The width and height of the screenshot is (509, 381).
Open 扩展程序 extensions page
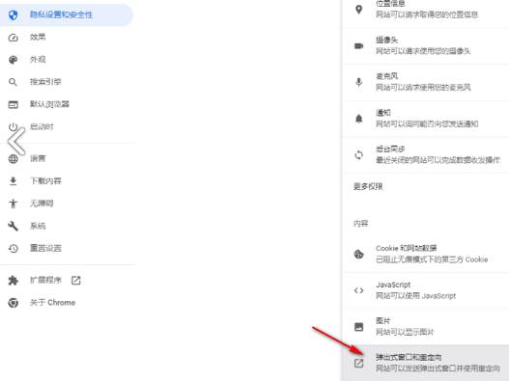click(67, 280)
